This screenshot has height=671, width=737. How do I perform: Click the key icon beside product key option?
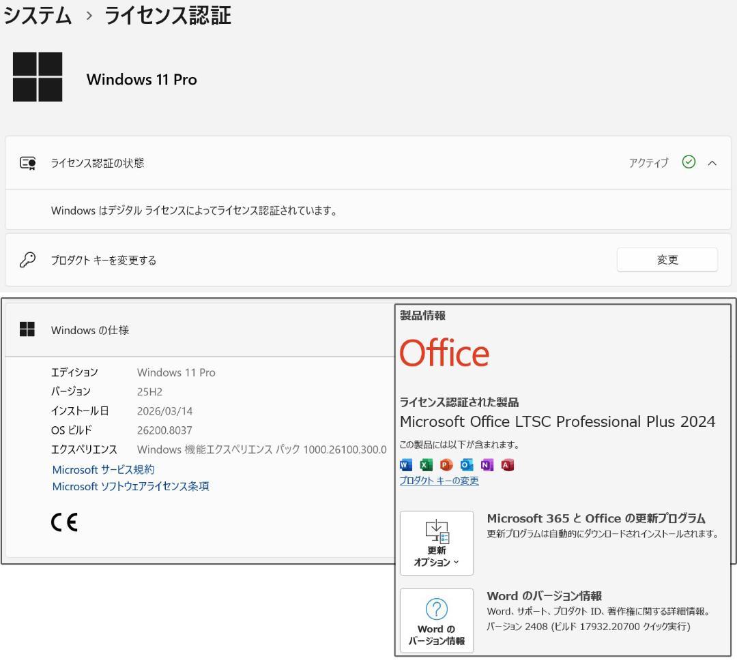(27, 259)
